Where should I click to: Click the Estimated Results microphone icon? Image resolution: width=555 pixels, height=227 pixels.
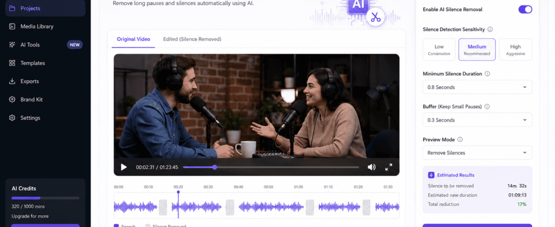click(x=431, y=175)
